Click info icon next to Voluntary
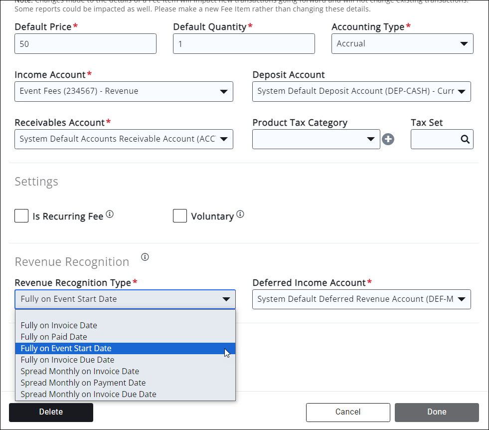 [x=240, y=215]
